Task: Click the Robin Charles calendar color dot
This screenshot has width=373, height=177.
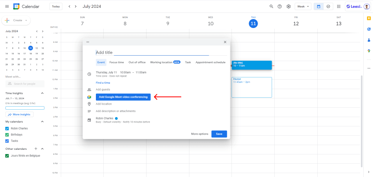Action: point(116,118)
